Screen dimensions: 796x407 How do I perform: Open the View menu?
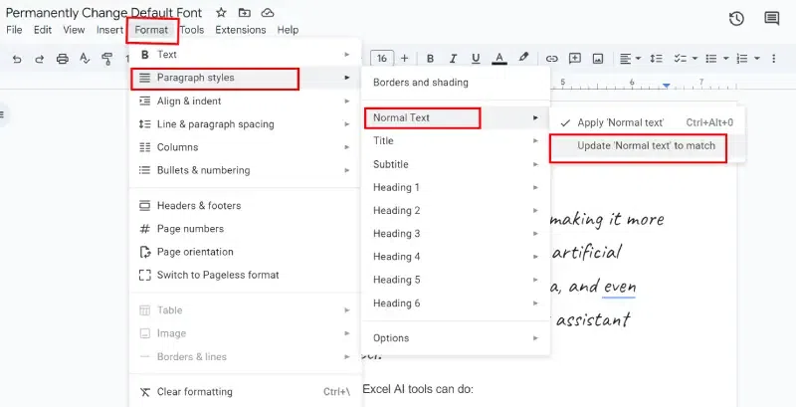pos(74,30)
